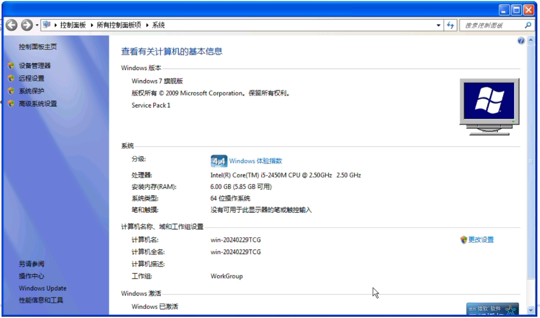Open Windows Update link in sidebar
The height and width of the screenshot is (318, 540).
point(43,288)
